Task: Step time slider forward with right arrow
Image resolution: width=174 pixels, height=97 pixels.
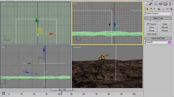Action: (x=74, y=89)
